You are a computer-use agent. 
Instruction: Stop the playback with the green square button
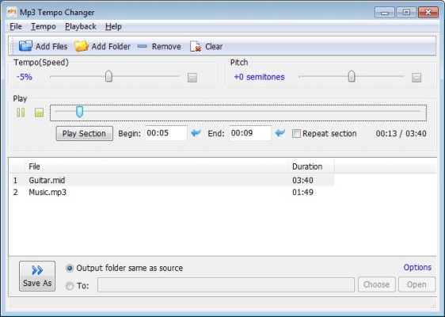coord(39,113)
